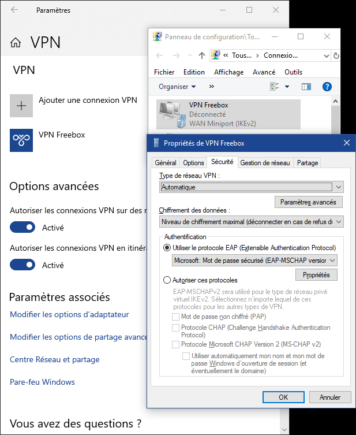
Task: Switch to the Gestion de réseau tab
Action: [266, 163]
